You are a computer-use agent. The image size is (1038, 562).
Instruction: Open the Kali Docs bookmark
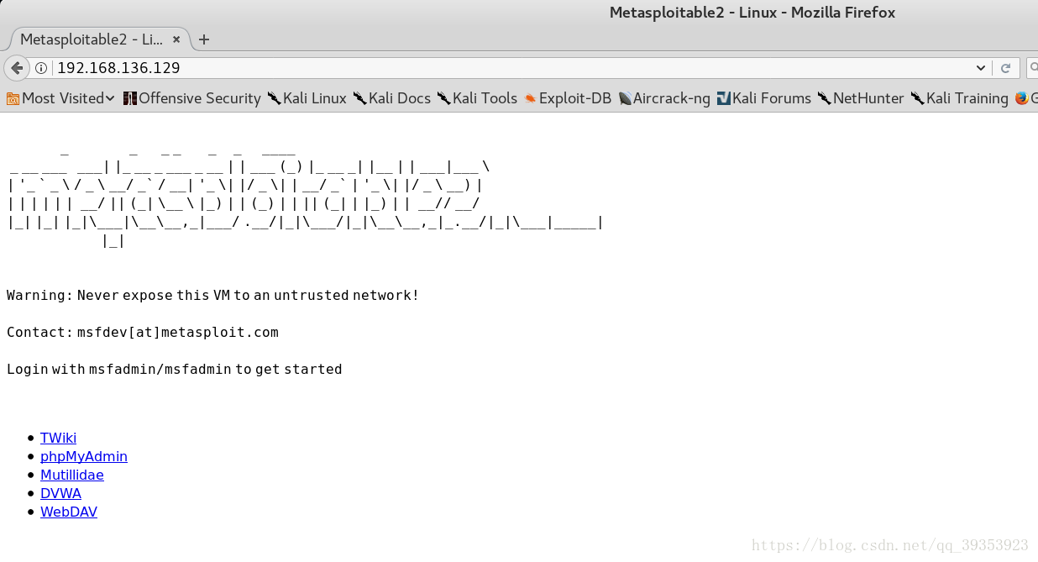click(x=392, y=98)
